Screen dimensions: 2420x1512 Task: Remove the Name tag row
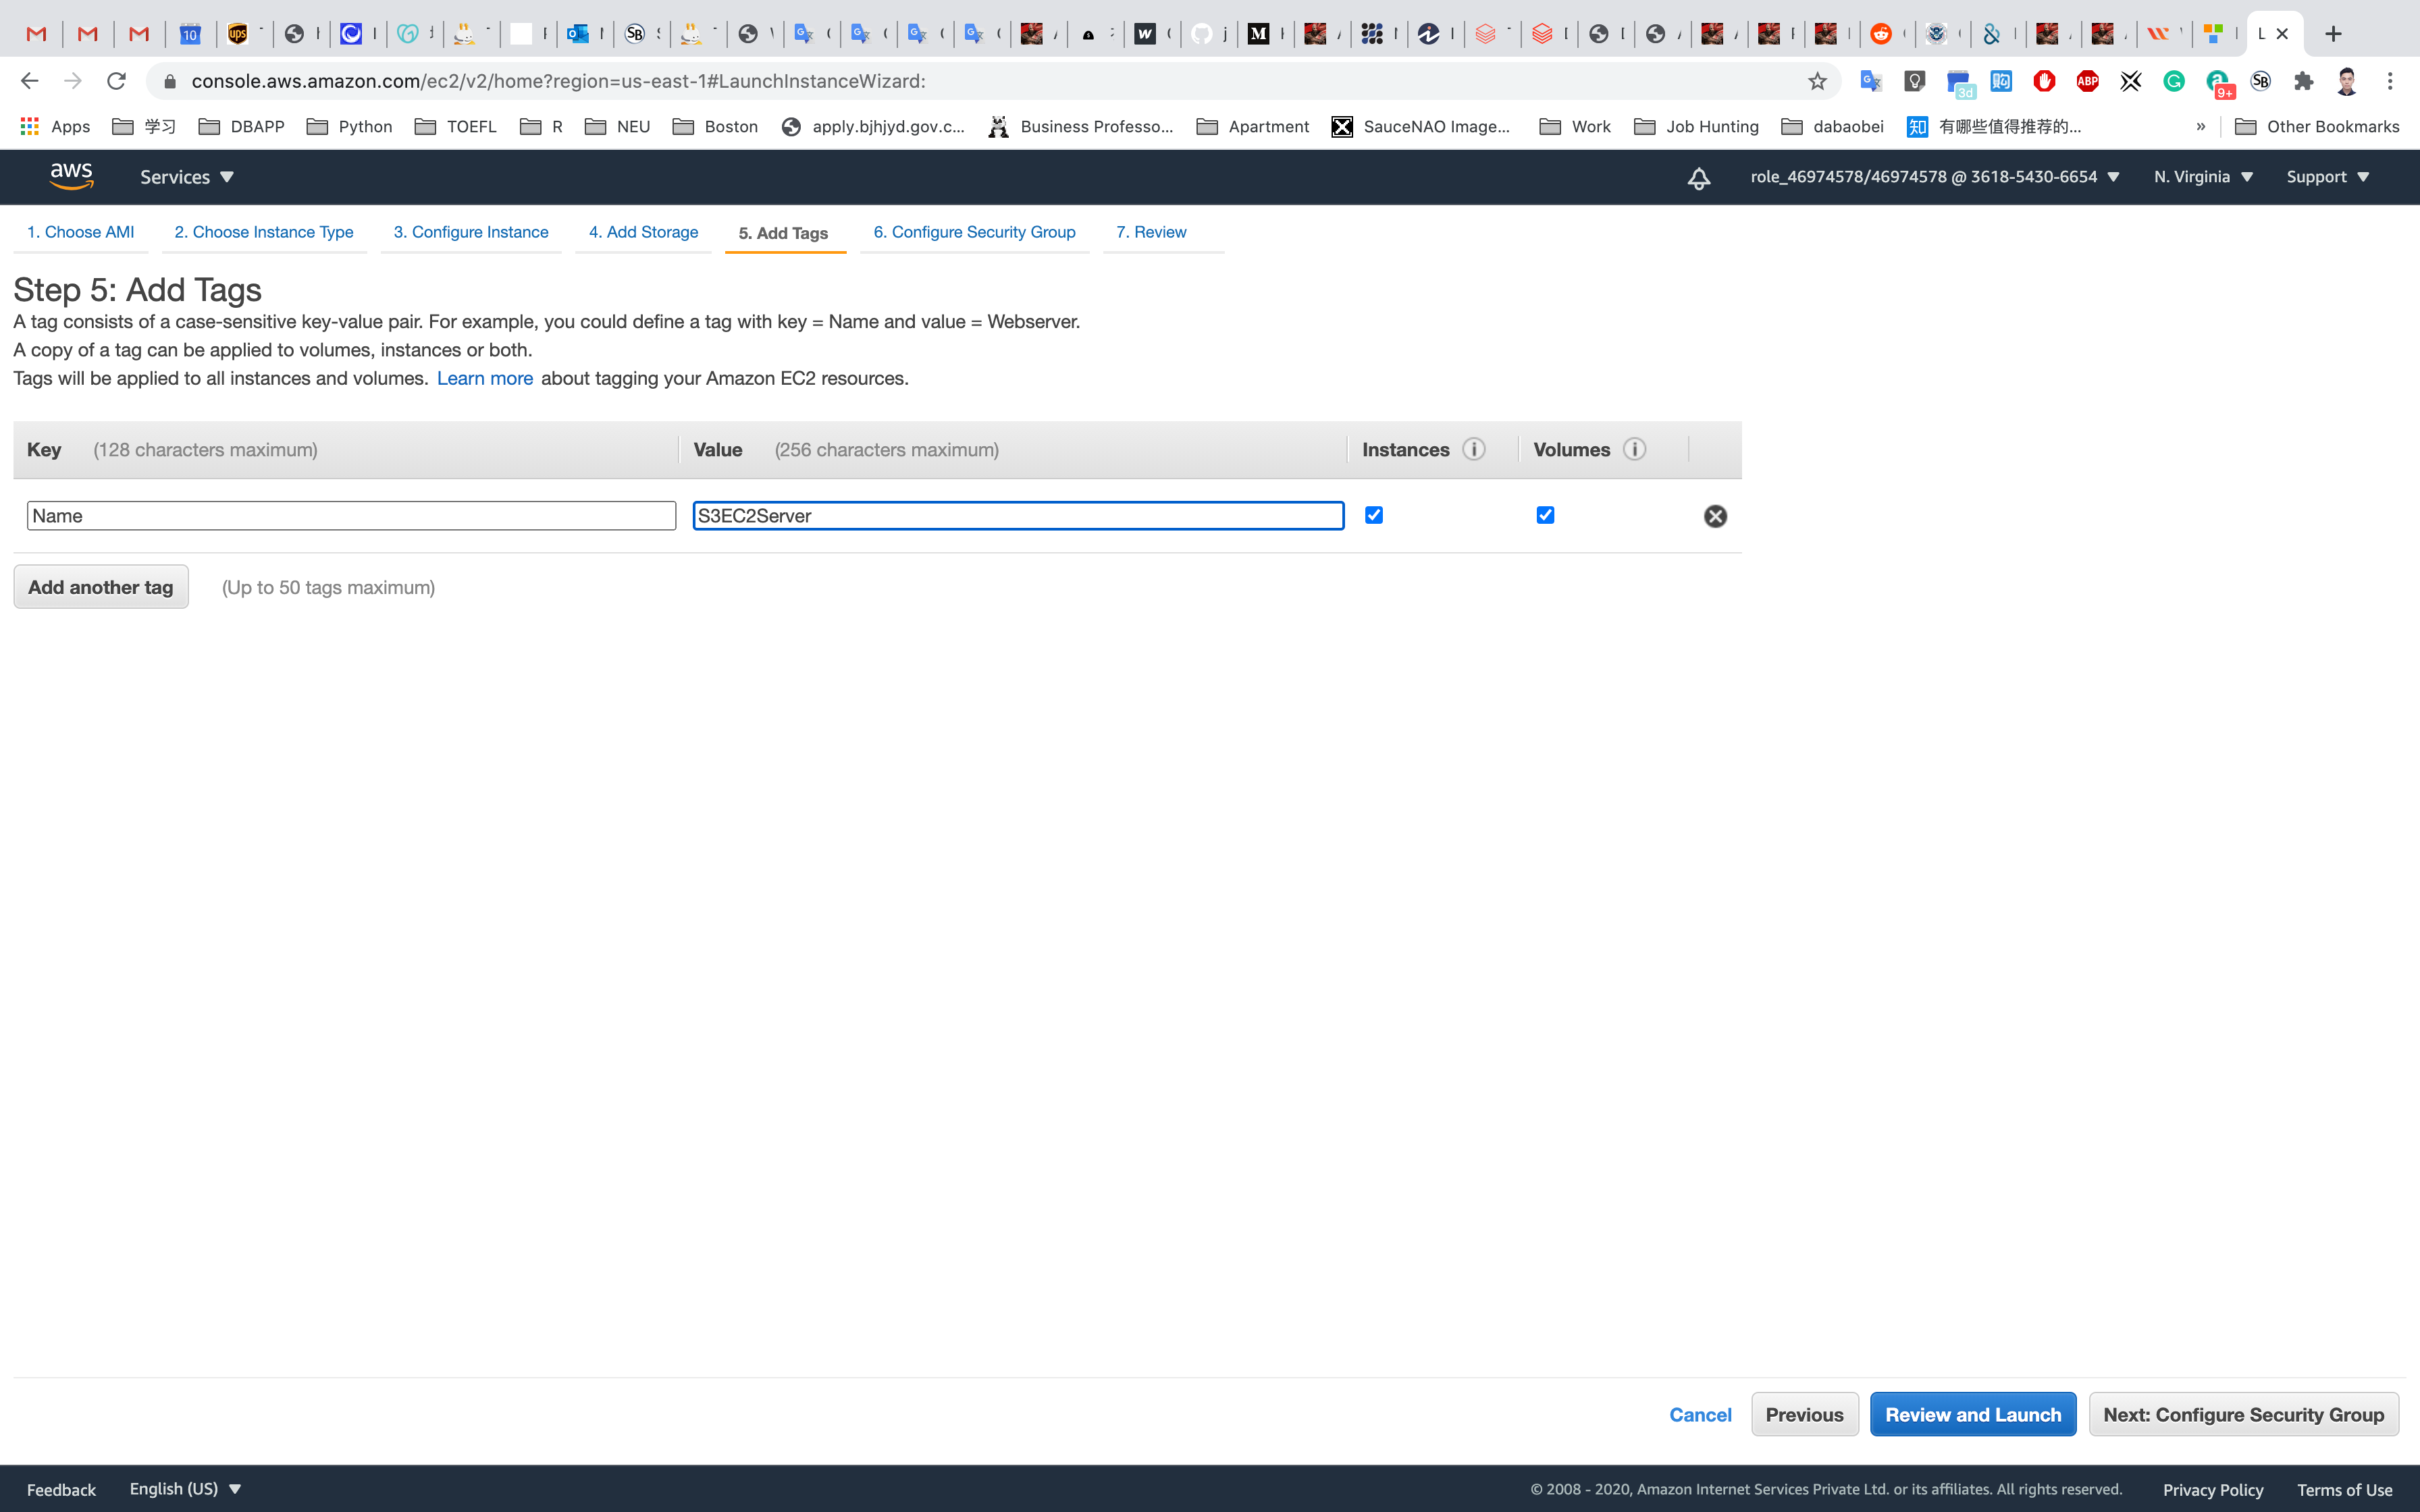click(x=1715, y=516)
